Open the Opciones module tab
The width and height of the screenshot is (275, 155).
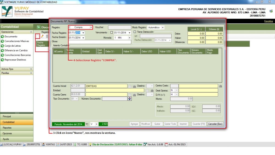pyautogui.click(x=17, y=133)
